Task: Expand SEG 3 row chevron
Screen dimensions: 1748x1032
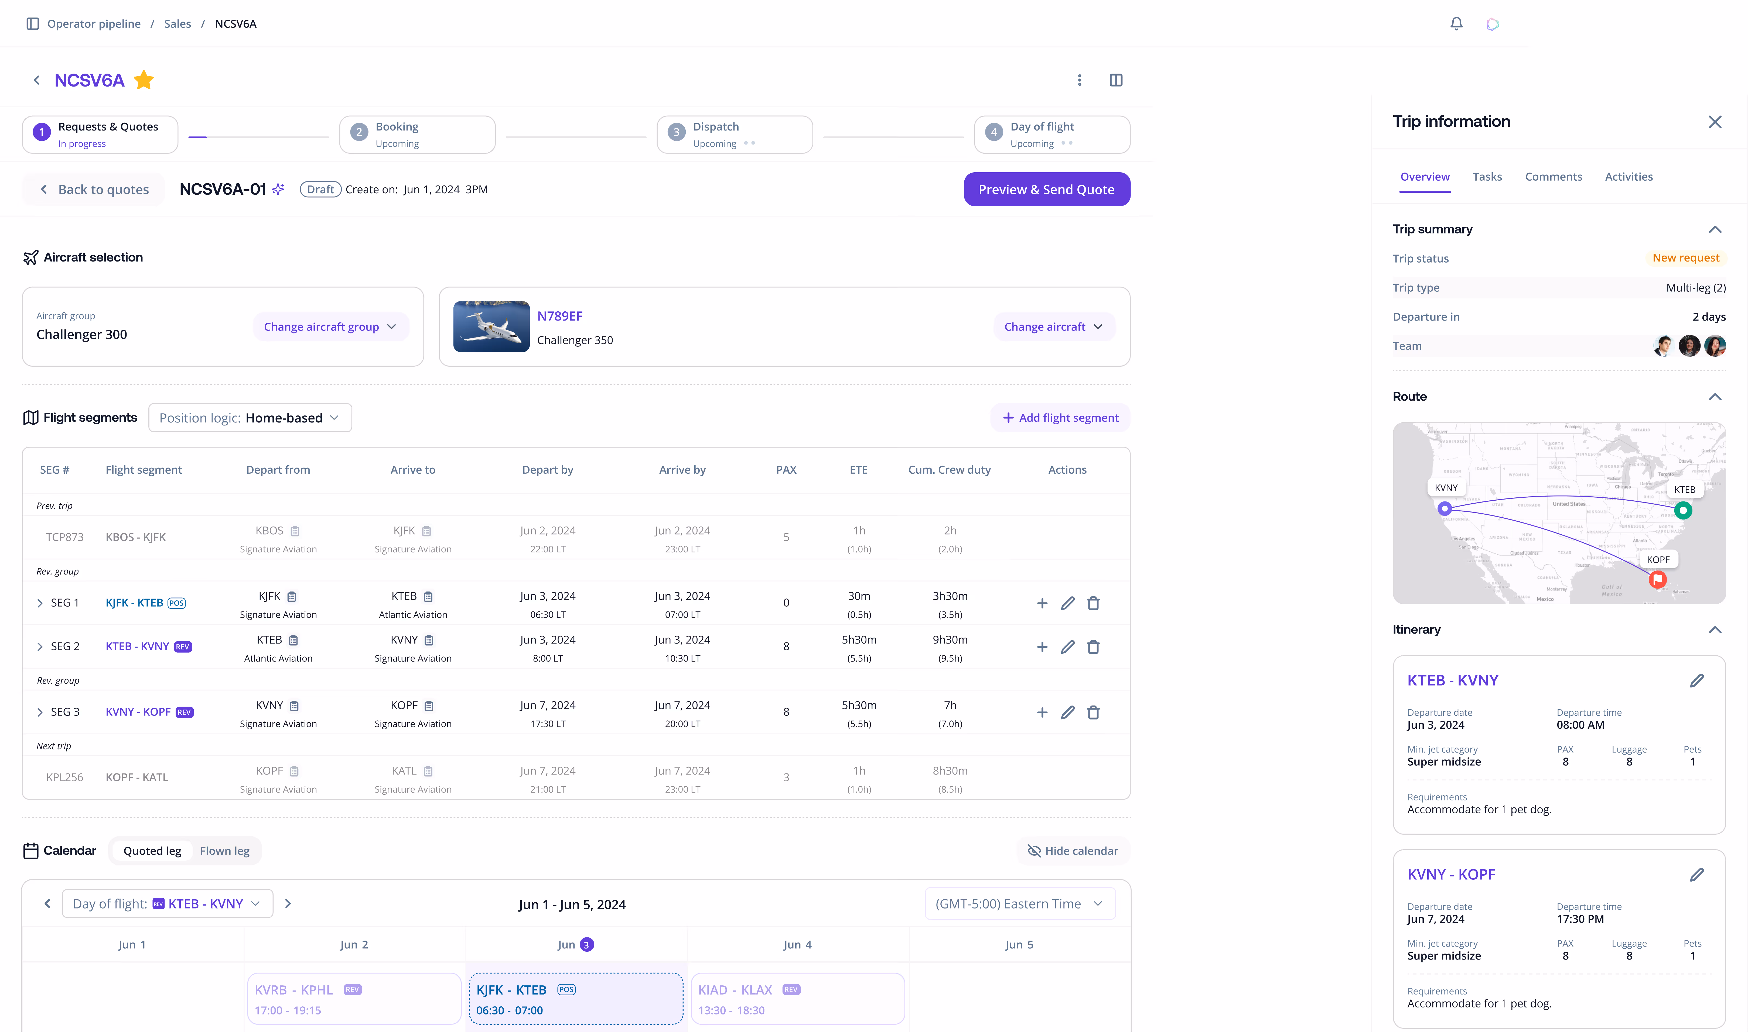Action: point(40,712)
